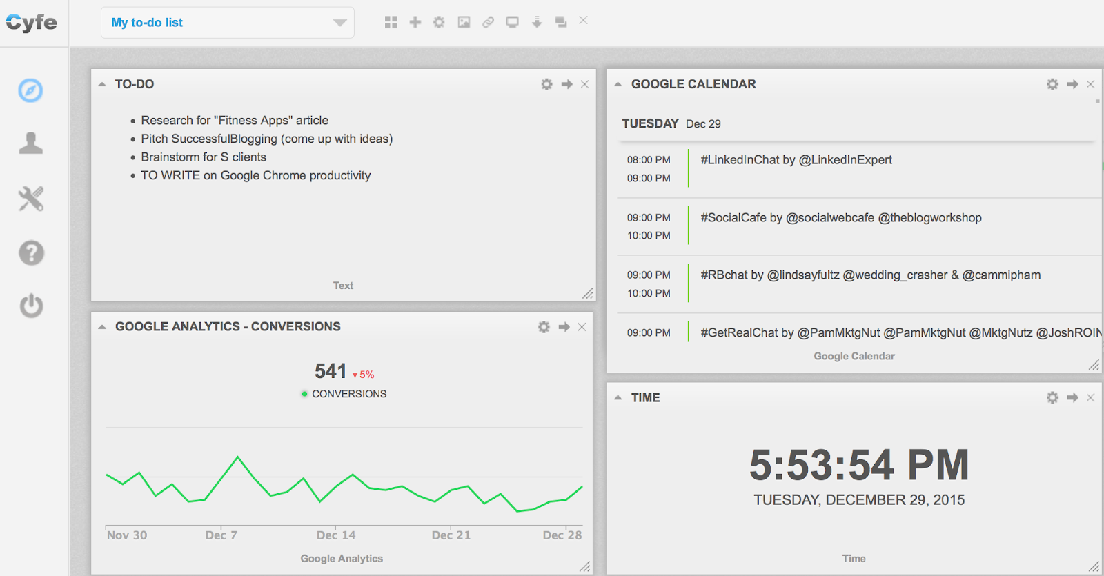Open TIME widget settings gear
Image resolution: width=1104 pixels, height=576 pixels.
(1052, 397)
